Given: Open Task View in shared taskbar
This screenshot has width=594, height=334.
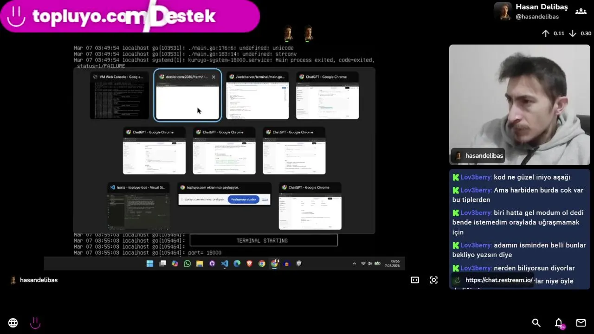Looking at the screenshot, I should coord(162,263).
